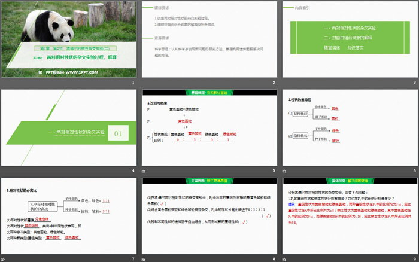Select slide 8 thumbnail with the red check marks
Screen dimensions: 419x262
[x=209, y=216]
